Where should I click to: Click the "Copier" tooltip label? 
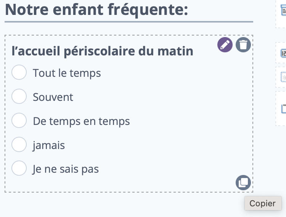point(263,203)
